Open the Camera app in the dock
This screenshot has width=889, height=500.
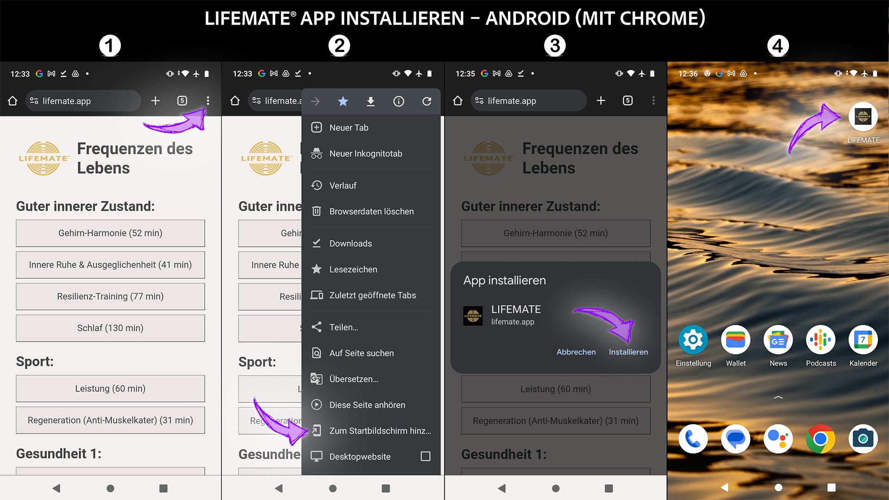863,438
